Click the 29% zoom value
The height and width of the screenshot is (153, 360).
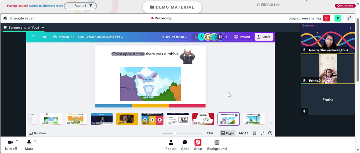click(x=210, y=133)
